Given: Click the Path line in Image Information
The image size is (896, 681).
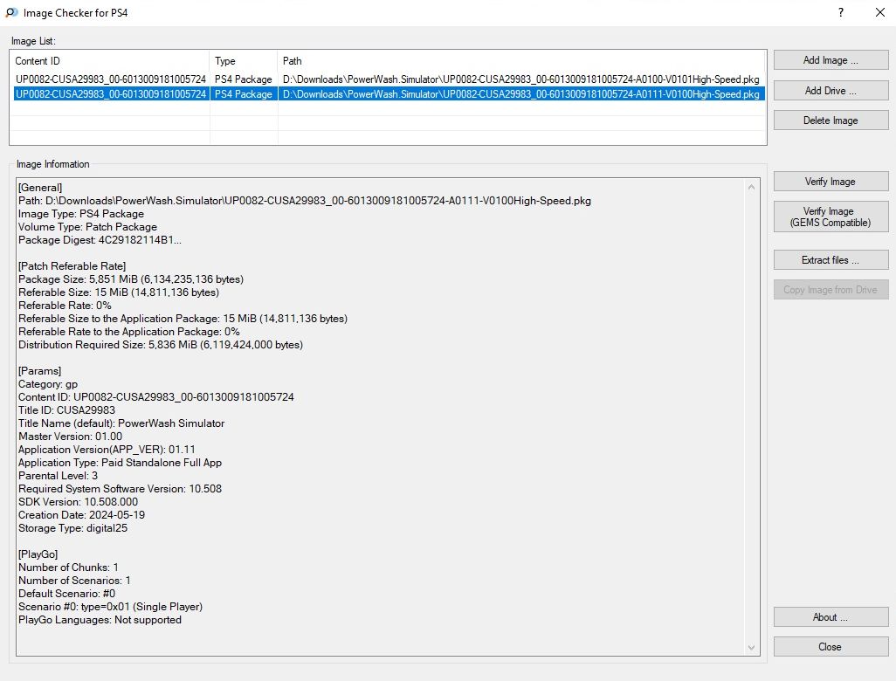Looking at the screenshot, I should pyautogui.click(x=305, y=201).
